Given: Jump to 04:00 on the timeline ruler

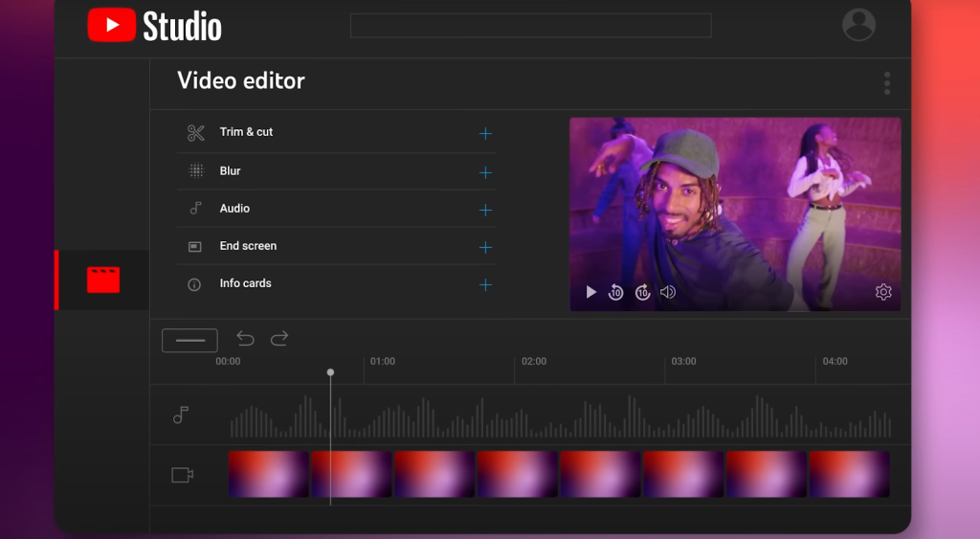Looking at the screenshot, I should pos(835,362).
